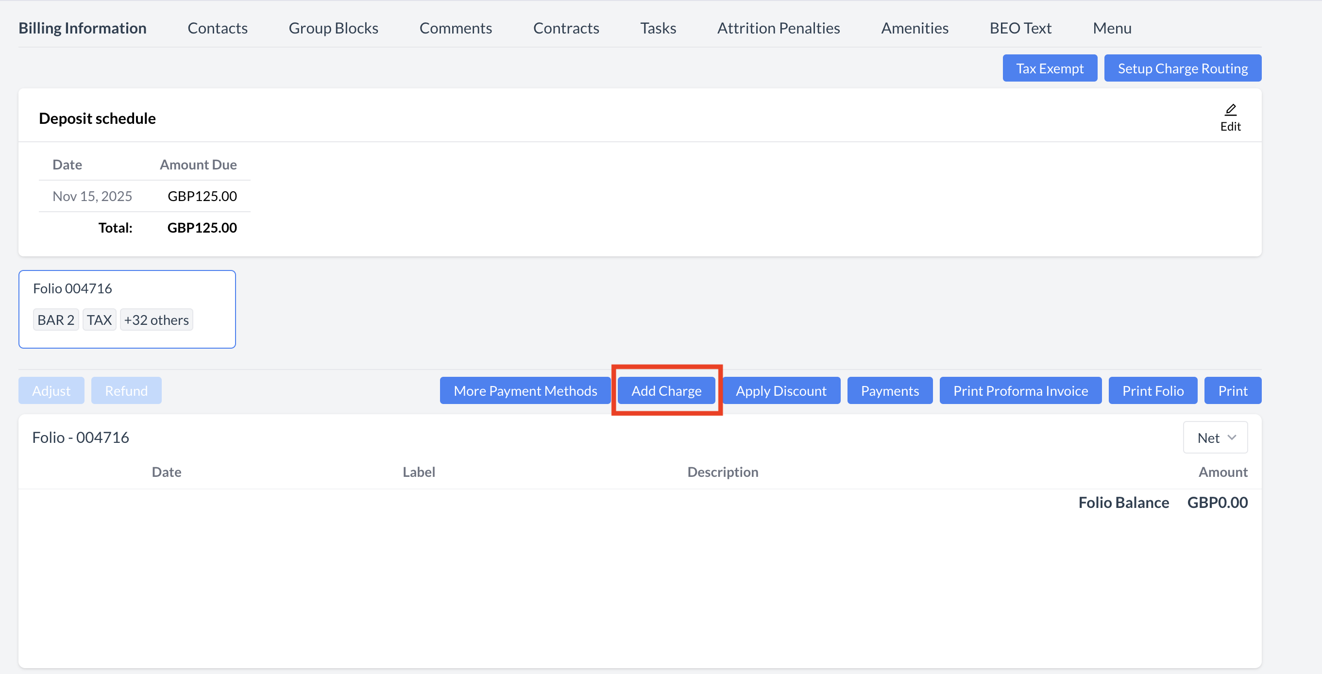Open the Attrition Penalties tab
The height and width of the screenshot is (674, 1322).
(778, 28)
